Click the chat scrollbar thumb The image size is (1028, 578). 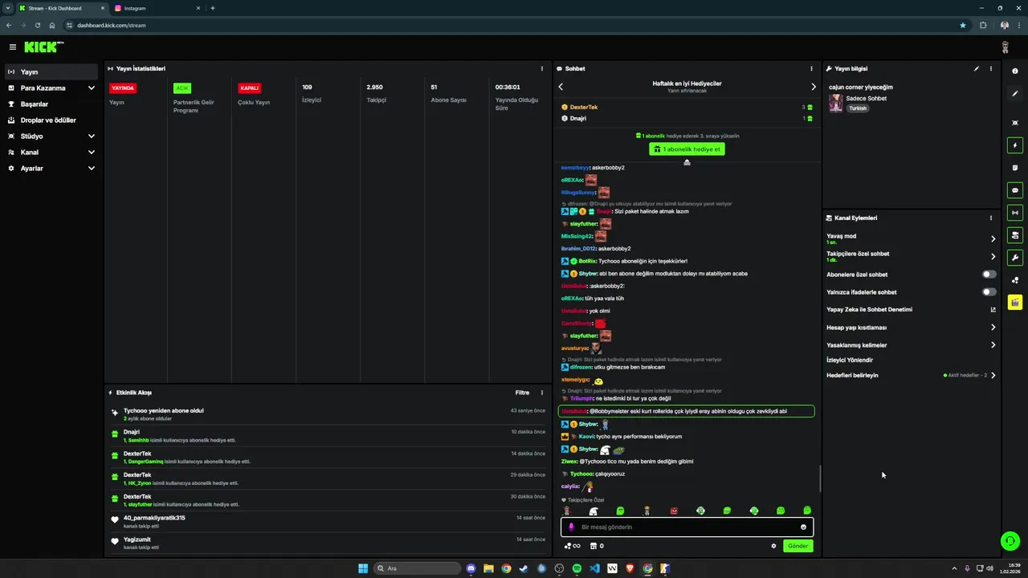[x=819, y=479]
